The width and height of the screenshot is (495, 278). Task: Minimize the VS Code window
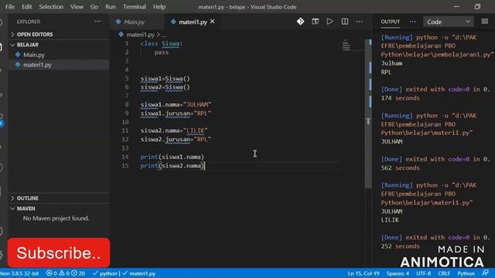click(x=456, y=7)
